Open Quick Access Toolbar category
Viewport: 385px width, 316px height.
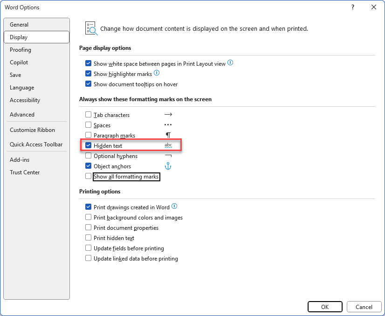click(x=36, y=144)
